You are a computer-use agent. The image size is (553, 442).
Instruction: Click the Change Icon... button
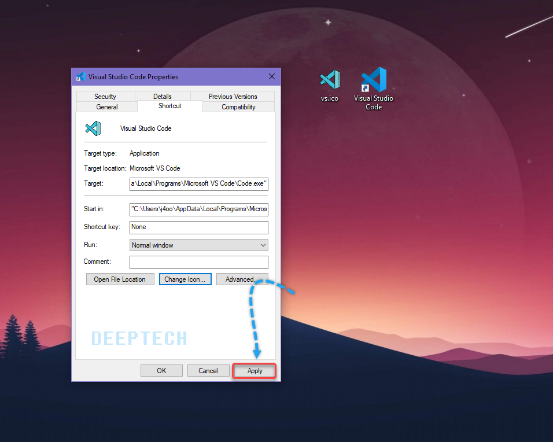[x=185, y=279]
